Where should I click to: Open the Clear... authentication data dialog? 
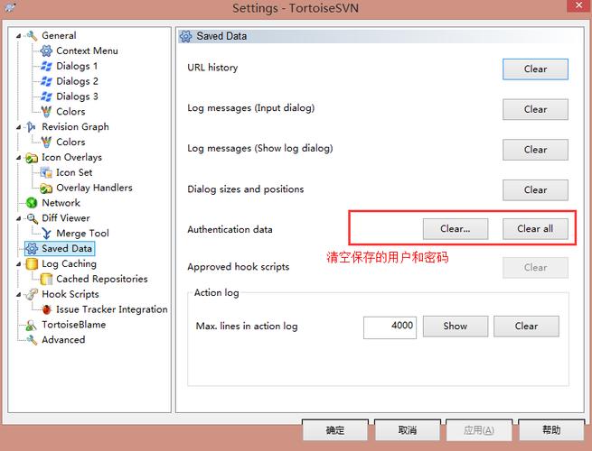(x=456, y=229)
